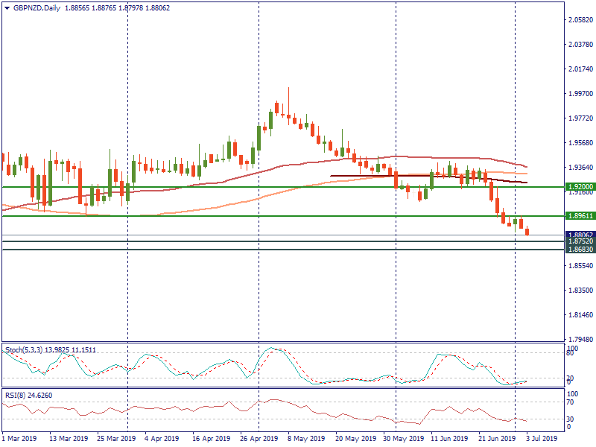Image resolution: width=596 pixels, height=447 pixels.
Task: Click the highest candle near 8 May 2019
Action: [x=288, y=112]
